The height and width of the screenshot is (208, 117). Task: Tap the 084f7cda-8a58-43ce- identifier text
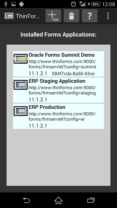[x=74, y=74]
